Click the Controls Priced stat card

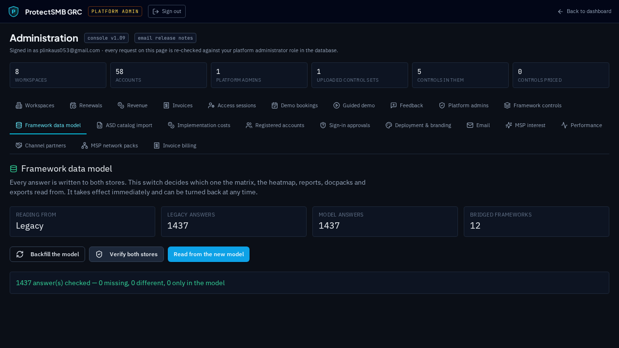point(561,75)
